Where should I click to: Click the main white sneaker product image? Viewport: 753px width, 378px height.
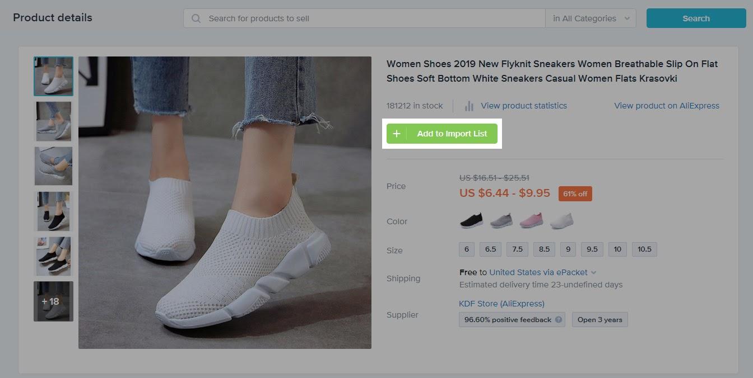(x=225, y=202)
